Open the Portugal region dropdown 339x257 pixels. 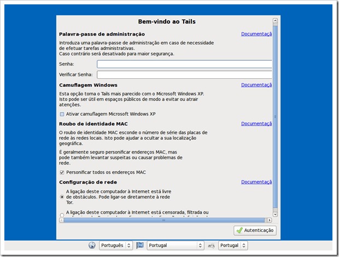pyautogui.click(x=176, y=246)
